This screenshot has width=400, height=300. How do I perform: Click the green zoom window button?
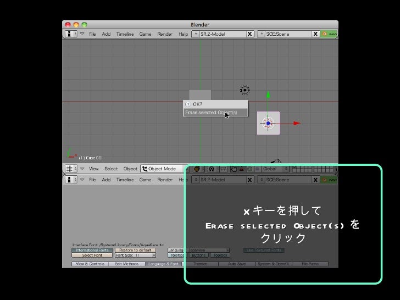coord(85,25)
